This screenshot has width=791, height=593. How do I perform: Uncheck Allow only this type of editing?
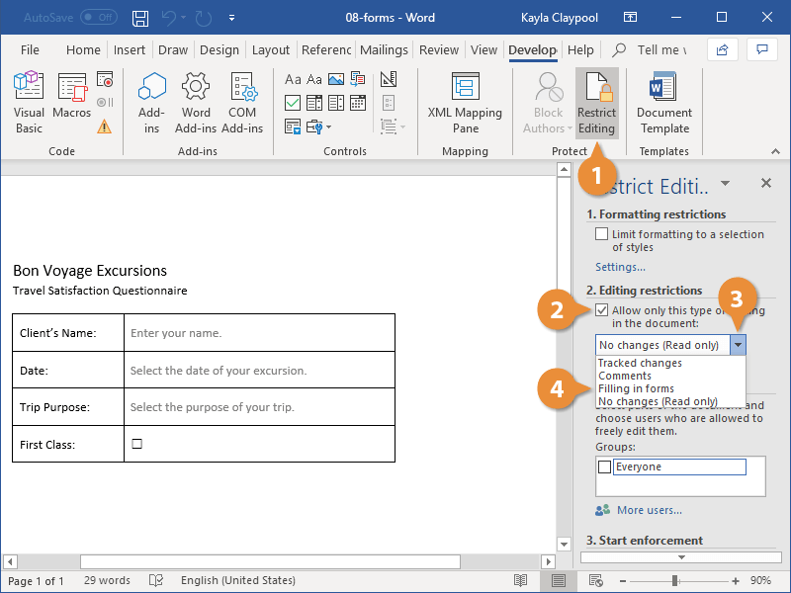click(x=601, y=310)
